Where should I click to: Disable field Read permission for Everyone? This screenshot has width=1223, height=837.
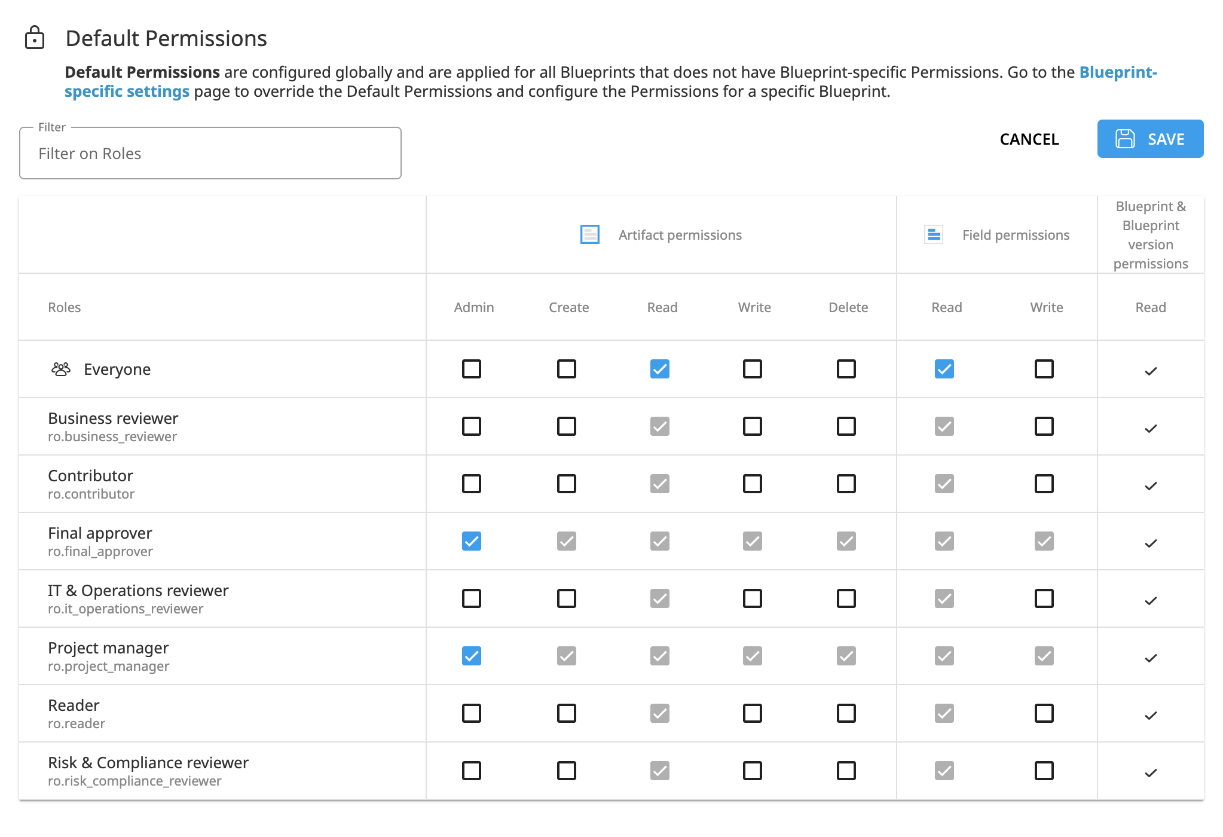pos(944,369)
